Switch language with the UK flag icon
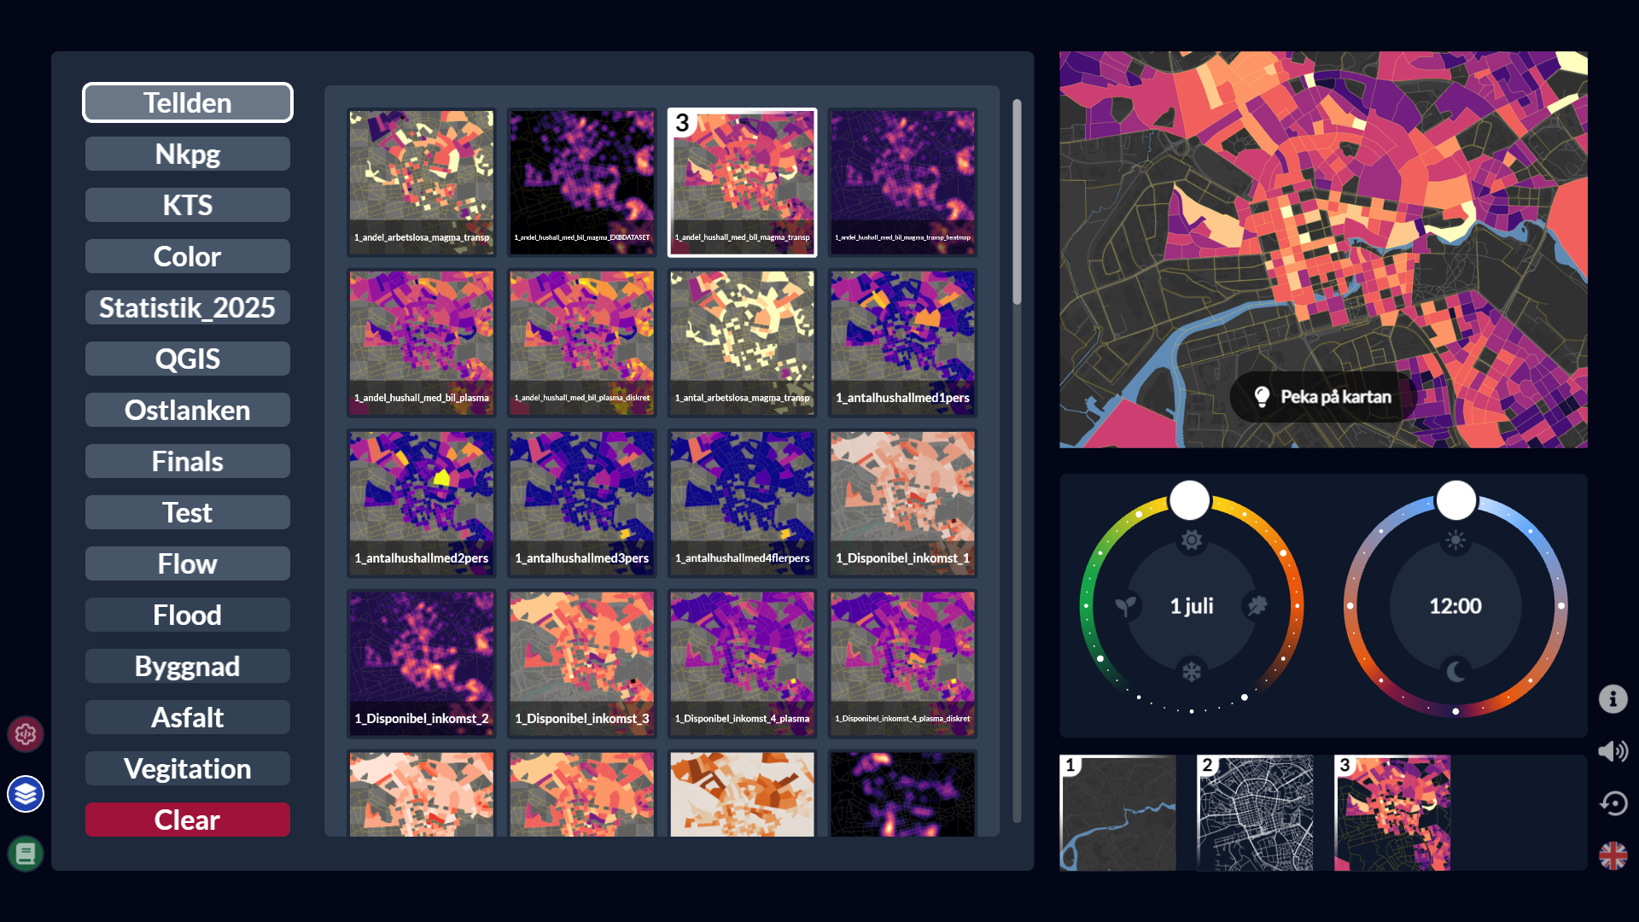1639x922 pixels. 1613,855
